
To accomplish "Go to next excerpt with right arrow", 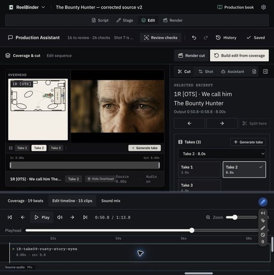I will tap(222, 123).
